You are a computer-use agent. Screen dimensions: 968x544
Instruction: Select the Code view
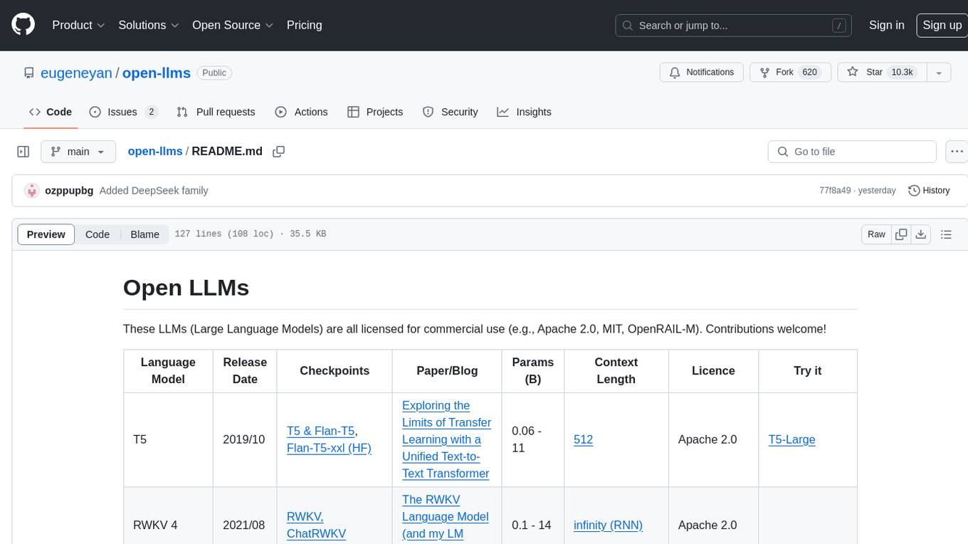coord(98,234)
